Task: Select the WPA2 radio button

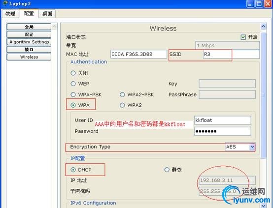Action: (122, 105)
